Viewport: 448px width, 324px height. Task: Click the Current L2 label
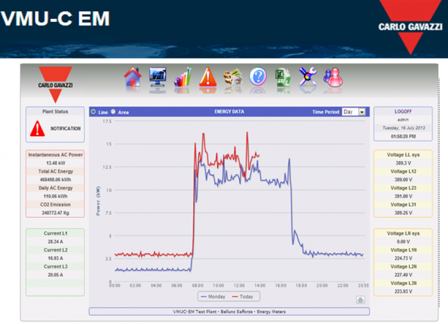pos(55,250)
